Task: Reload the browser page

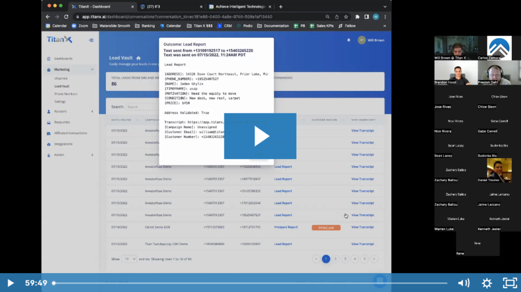Action: click(x=66, y=17)
